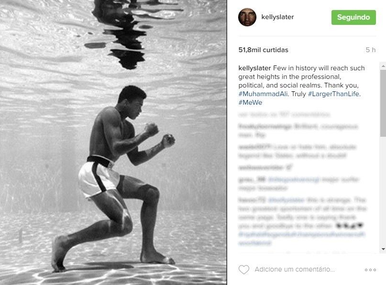
Task: Like the post with the heart icon
Action: (x=244, y=270)
